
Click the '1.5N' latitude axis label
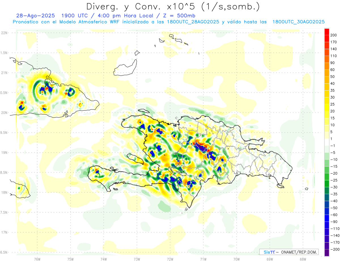tap(4, 53)
